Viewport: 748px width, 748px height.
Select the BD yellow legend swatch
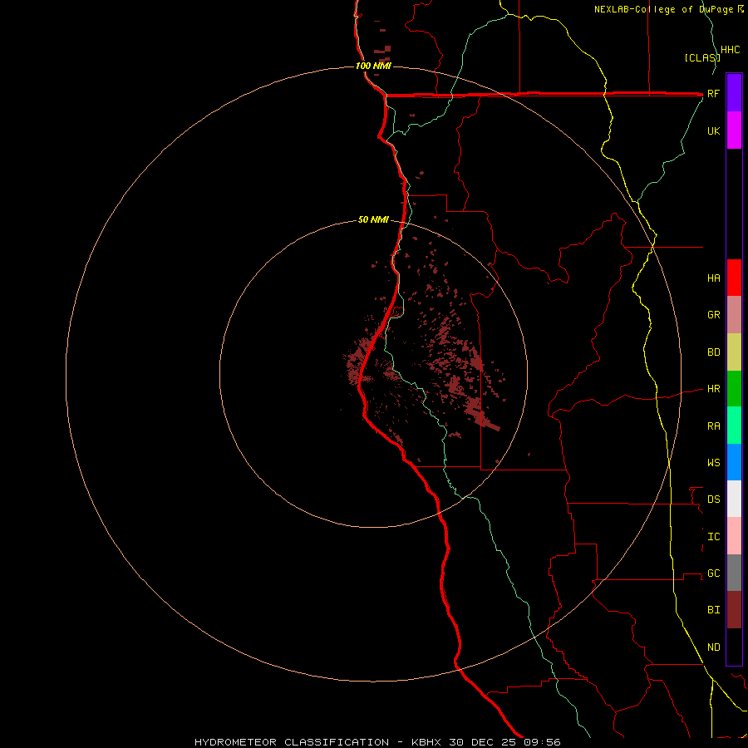[734, 352]
